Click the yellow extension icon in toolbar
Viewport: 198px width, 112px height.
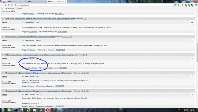pyautogui.click(x=182, y=5)
